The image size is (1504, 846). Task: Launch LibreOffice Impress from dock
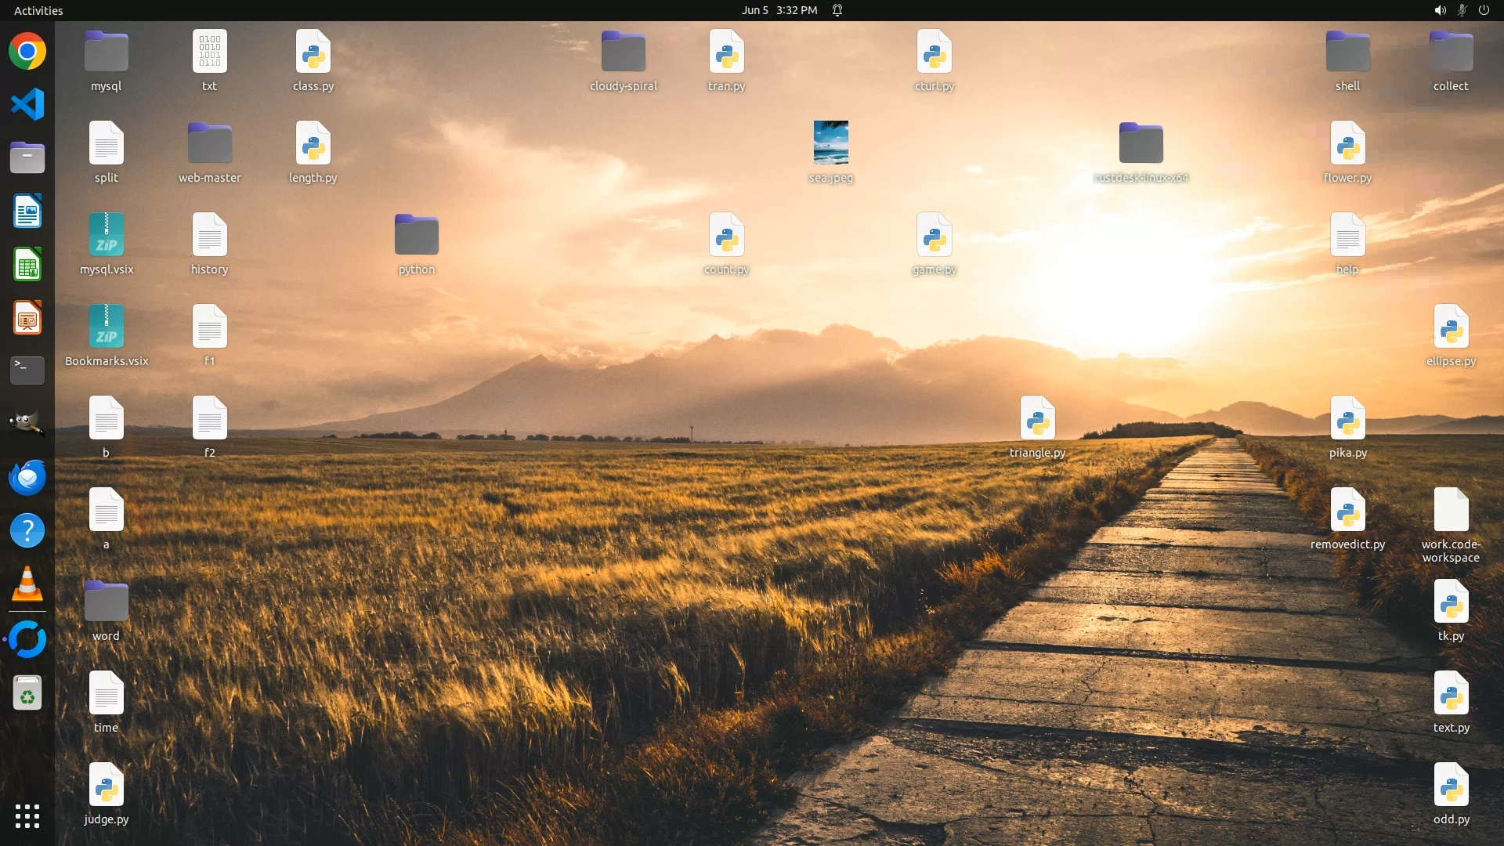(x=27, y=318)
